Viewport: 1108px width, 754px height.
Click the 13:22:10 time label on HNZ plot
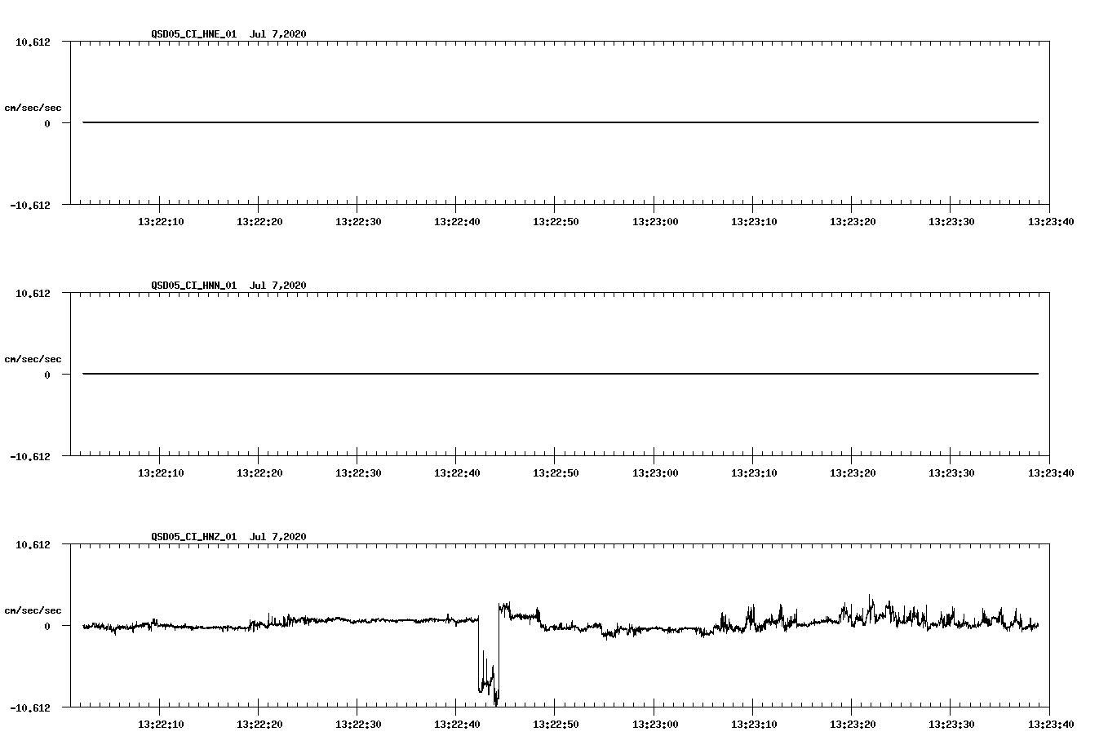pyautogui.click(x=161, y=725)
